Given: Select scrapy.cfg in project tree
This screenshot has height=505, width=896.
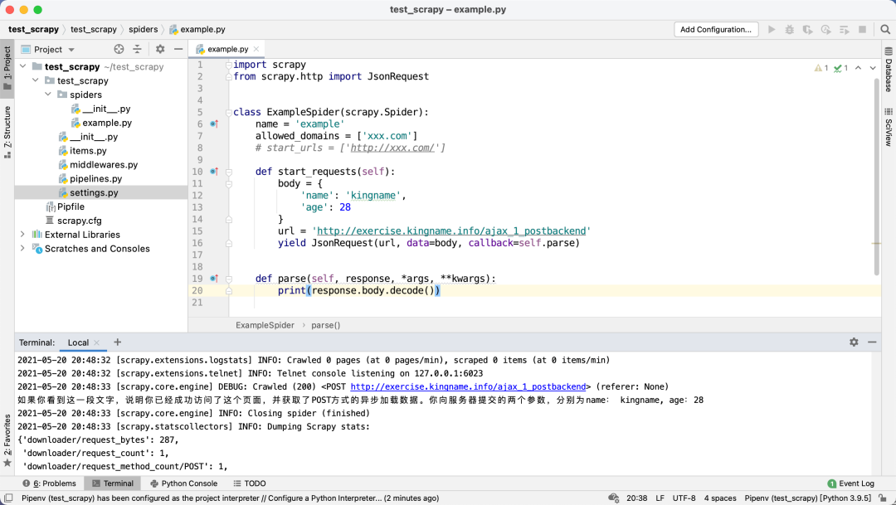Looking at the screenshot, I should point(79,221).
